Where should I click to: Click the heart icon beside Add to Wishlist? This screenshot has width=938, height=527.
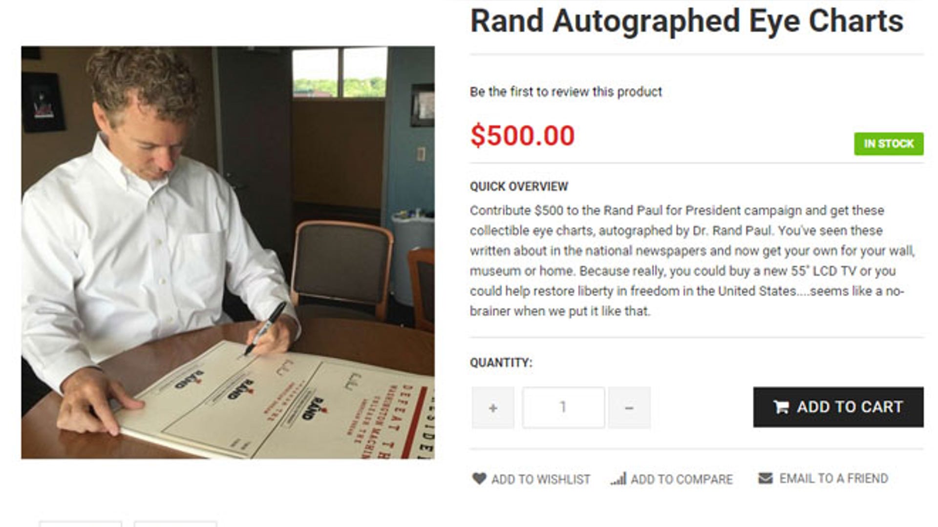click(479, 479)
